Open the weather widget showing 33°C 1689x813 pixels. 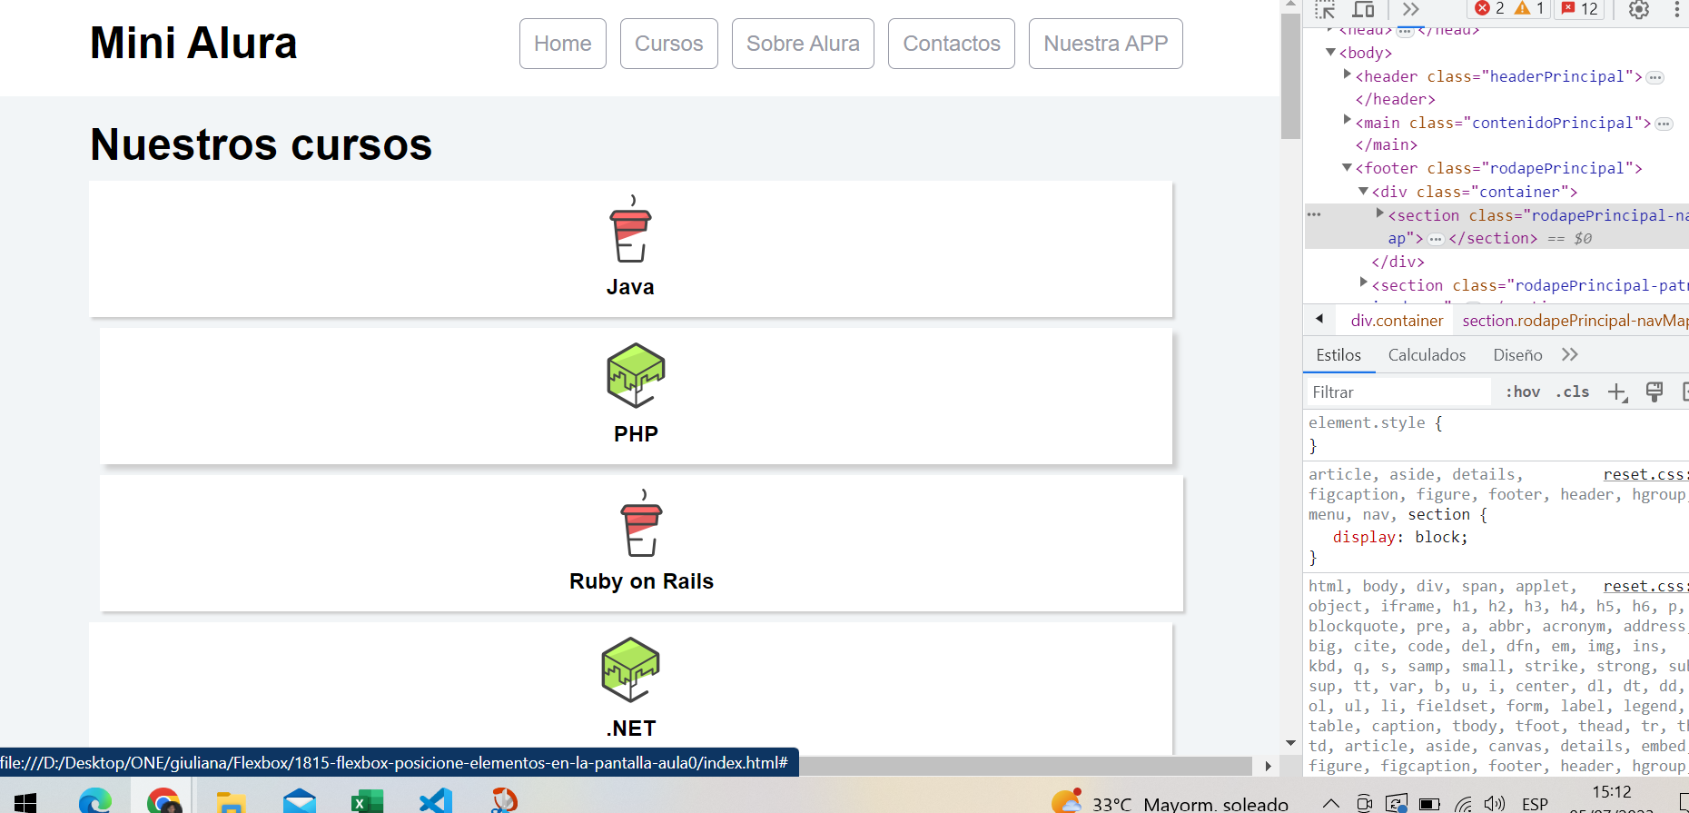click(1170, 803)
